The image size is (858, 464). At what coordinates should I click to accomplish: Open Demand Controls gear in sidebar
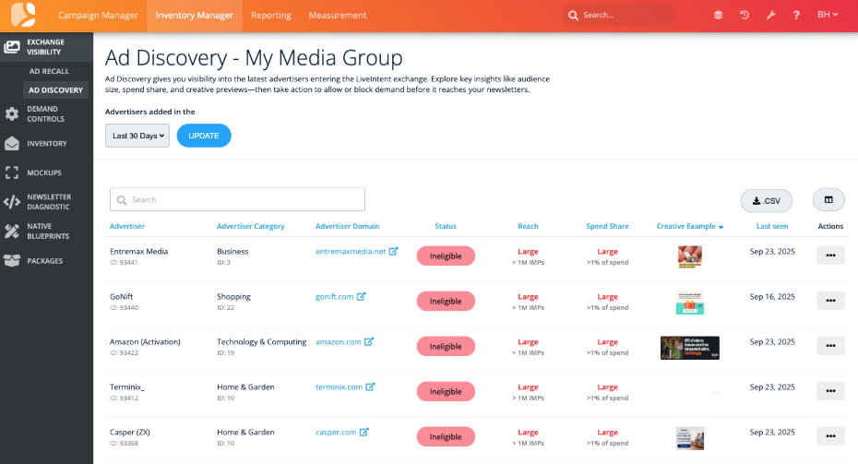tap(12, 113)
